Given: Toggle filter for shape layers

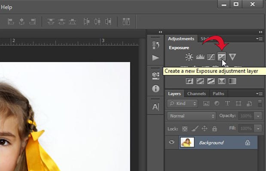Looking at the screenshot, I should (x=239, y=103).
